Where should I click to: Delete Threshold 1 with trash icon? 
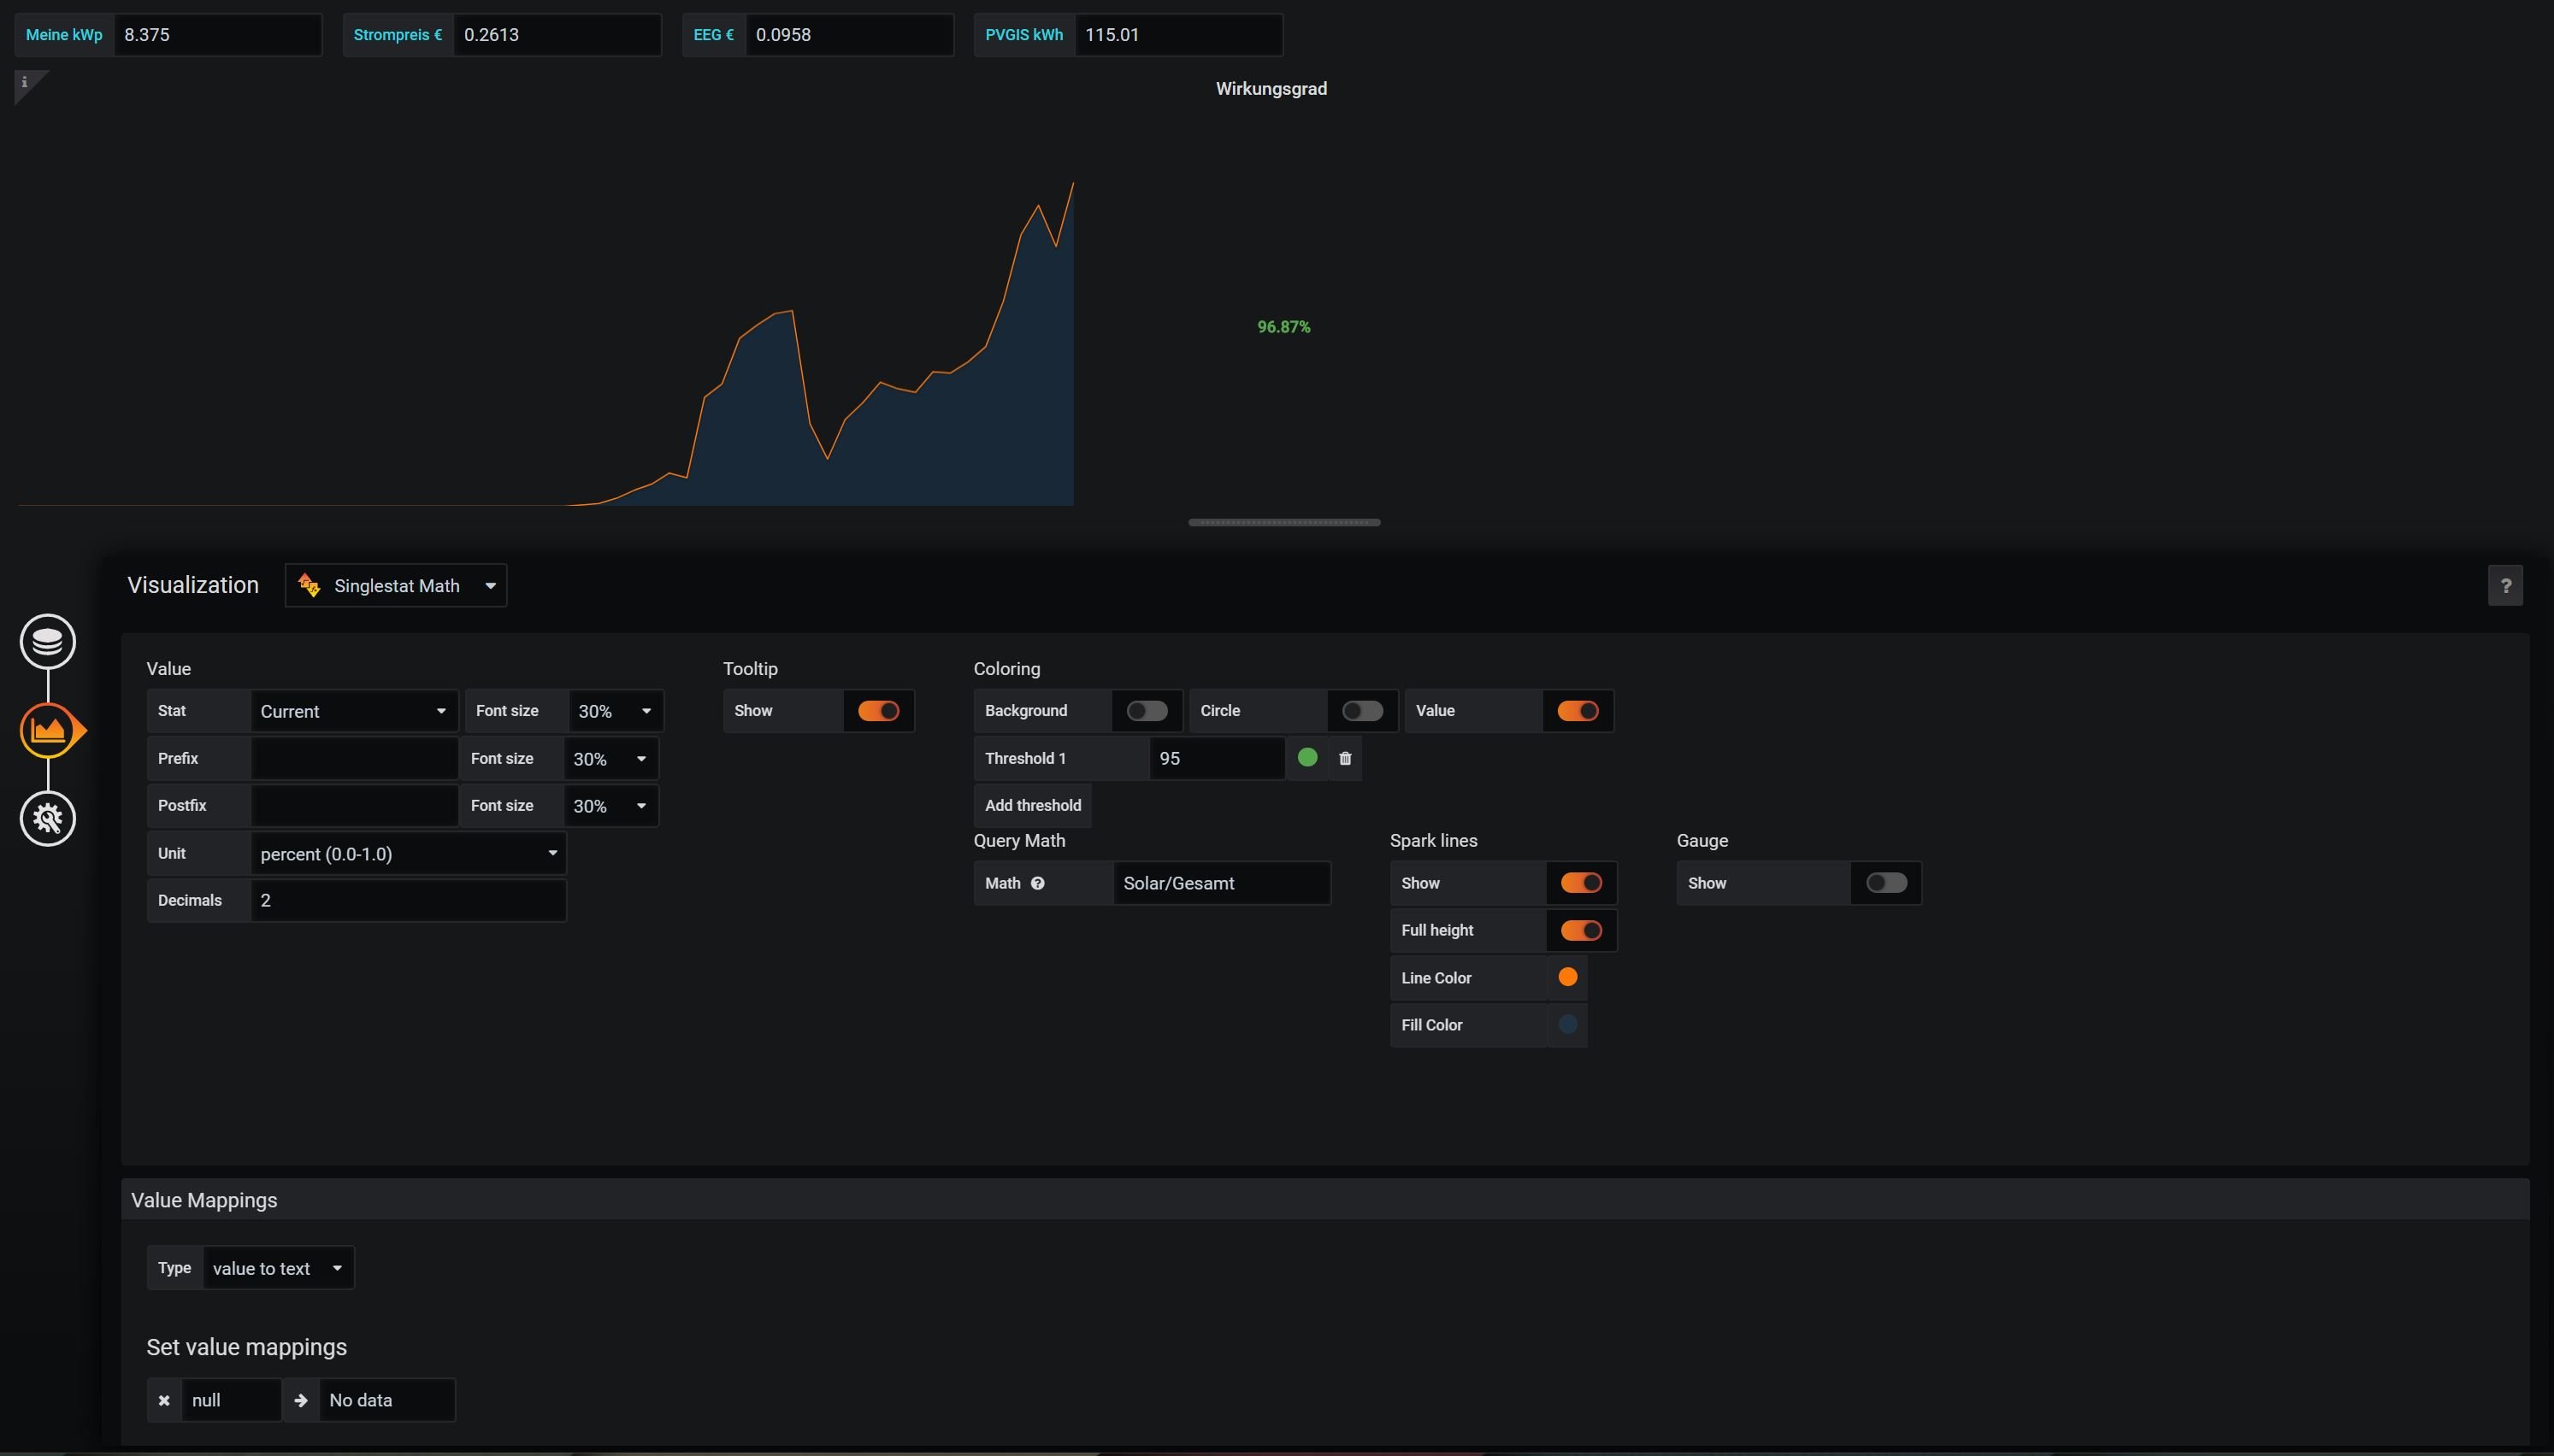pos(1344,759)
